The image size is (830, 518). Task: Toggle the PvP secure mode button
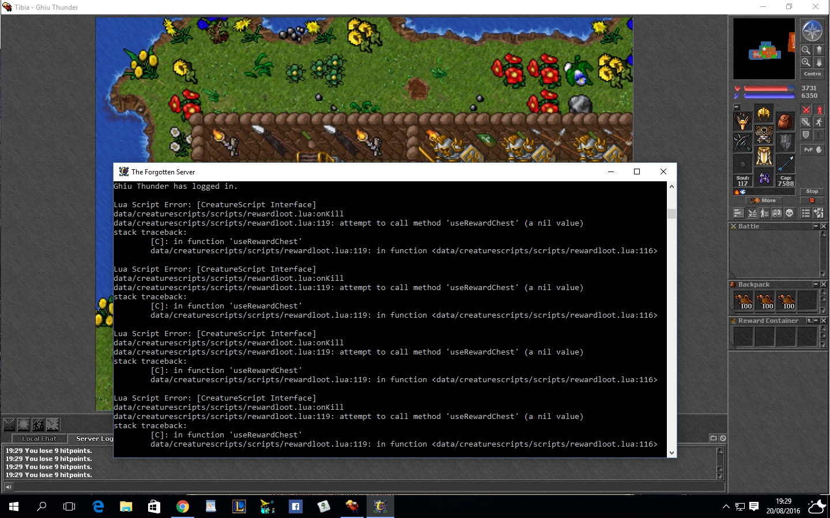(x=812, y=150)
